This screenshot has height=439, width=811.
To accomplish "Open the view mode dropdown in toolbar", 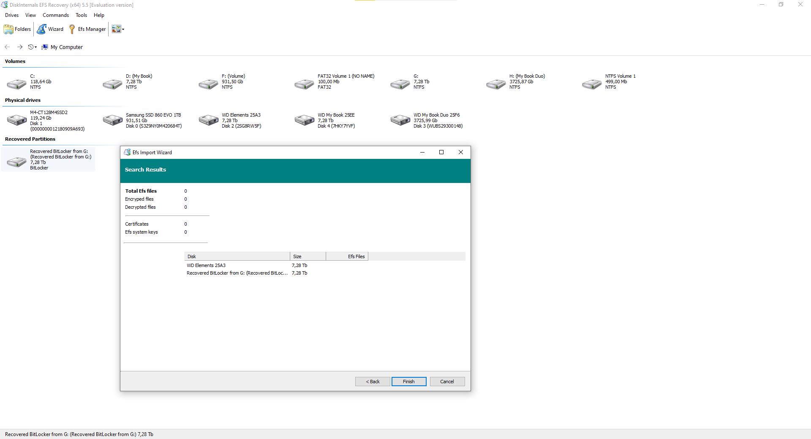I will 118,29.
